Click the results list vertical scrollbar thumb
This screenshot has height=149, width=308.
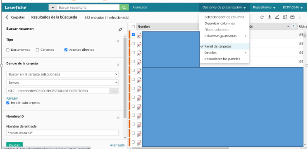point(305,35)
